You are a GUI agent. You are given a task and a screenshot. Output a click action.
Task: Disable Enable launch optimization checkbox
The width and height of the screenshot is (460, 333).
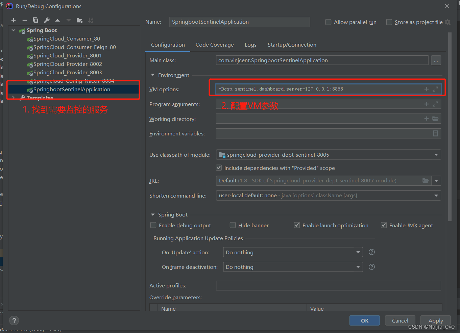click(297, 225)
